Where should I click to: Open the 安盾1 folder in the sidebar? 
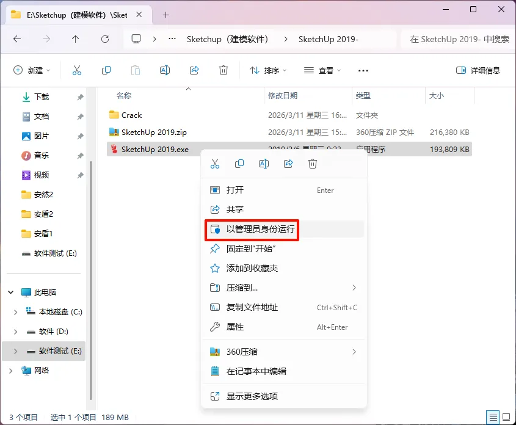(43, 234)
